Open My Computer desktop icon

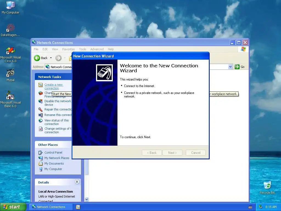10,7
